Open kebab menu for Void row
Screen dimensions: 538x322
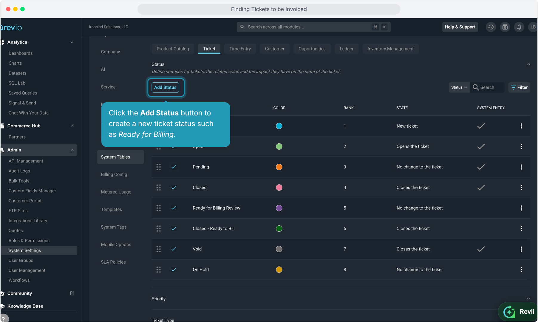521,249
